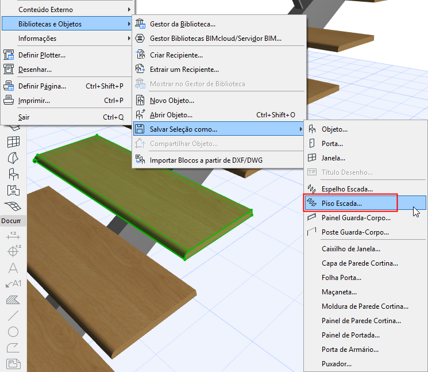Choose Maçaneta option
The image size is (428, 372).
pos(365,292)
